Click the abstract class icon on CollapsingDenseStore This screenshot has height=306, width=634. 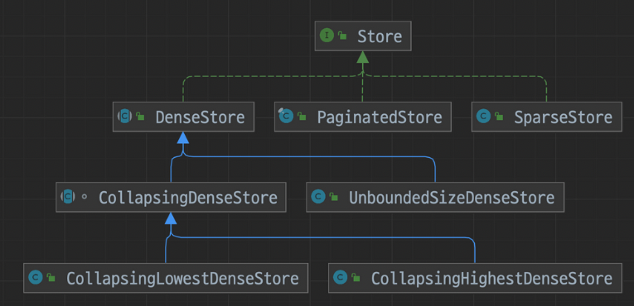tap(67, 197)
